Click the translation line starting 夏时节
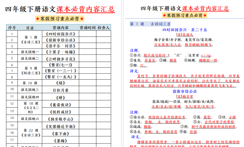The image size is (244, 147). click(188, 76)
